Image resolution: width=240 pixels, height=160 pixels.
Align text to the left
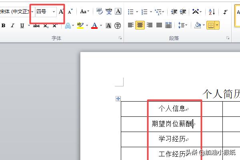(x=130, y=25)
